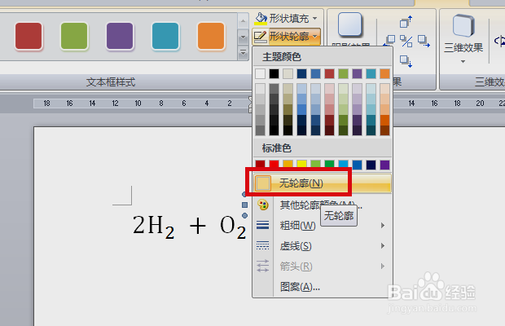Pick bright red standard color
This screenshot has width=505, height=326.
pos(274,164)
